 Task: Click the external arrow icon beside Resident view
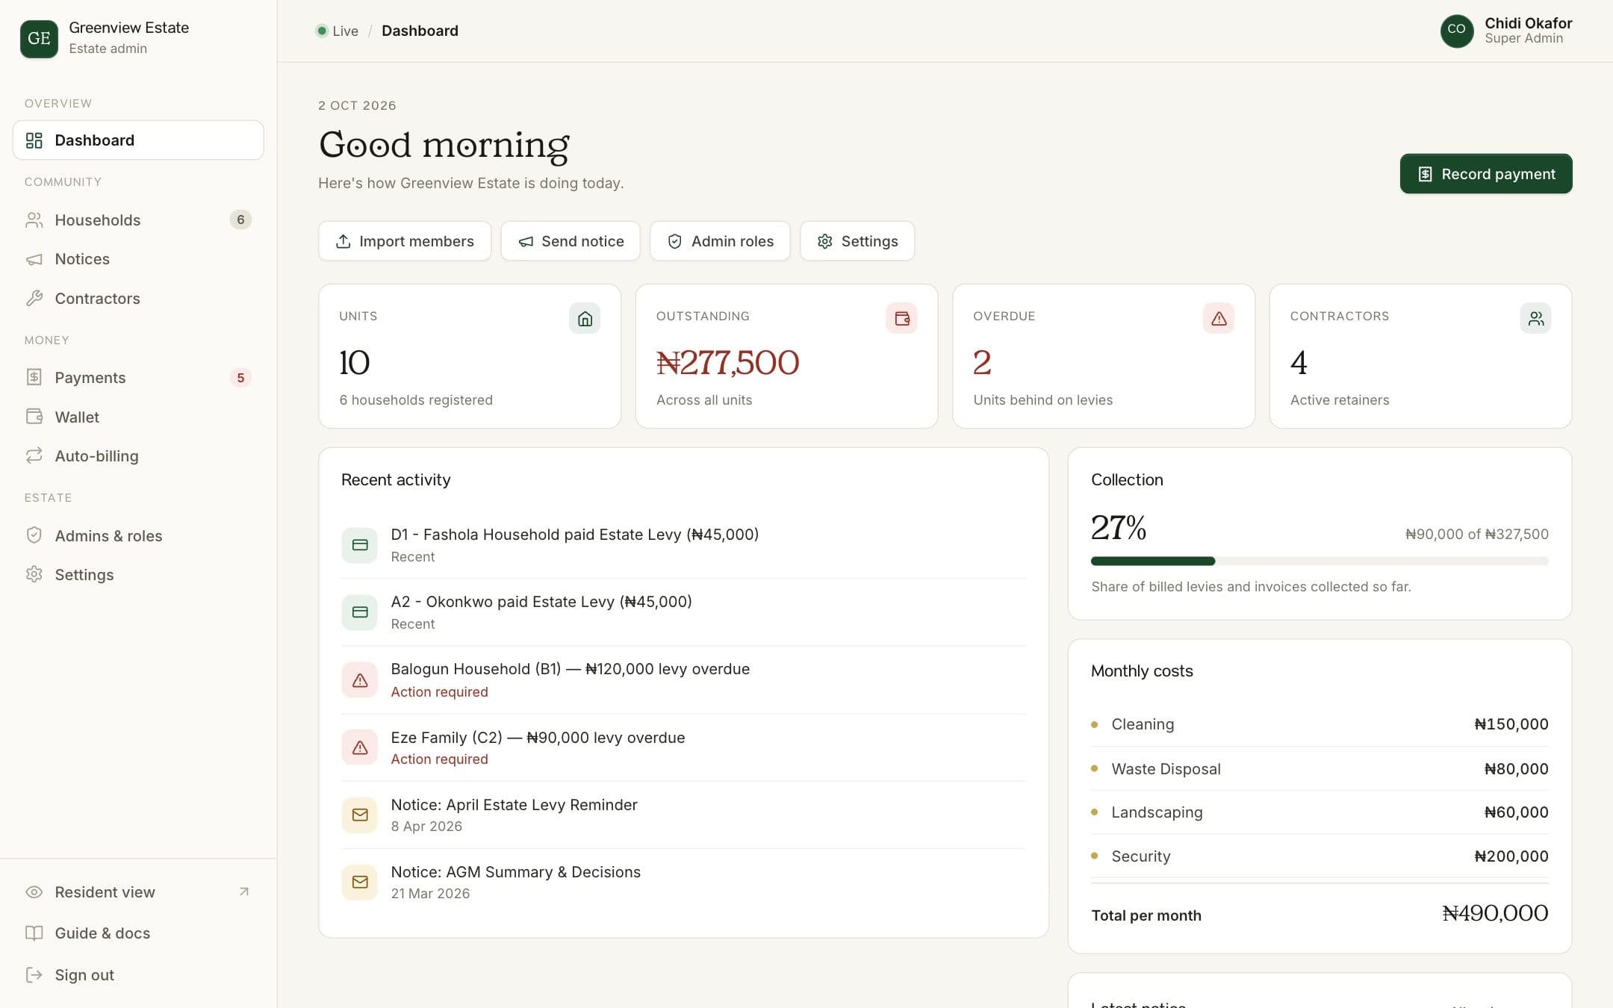pos(243,892)
